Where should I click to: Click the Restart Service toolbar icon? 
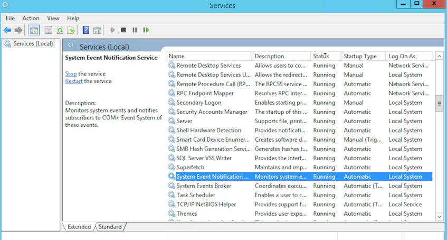click(146, 30)
